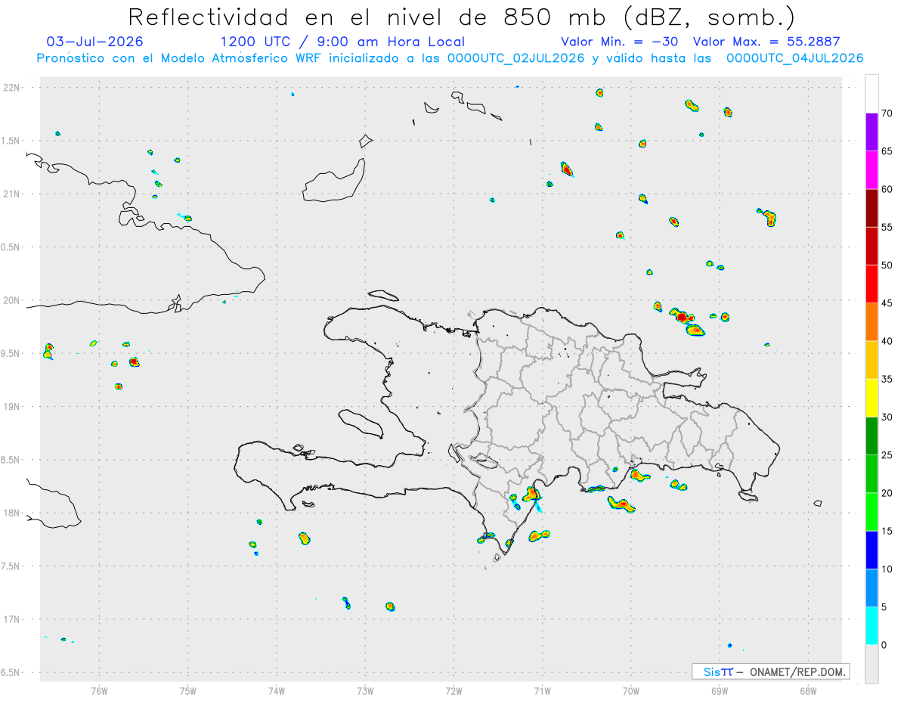Click the "69W" longitude label
The image size is (907, 701).
(x=720, y=690)
